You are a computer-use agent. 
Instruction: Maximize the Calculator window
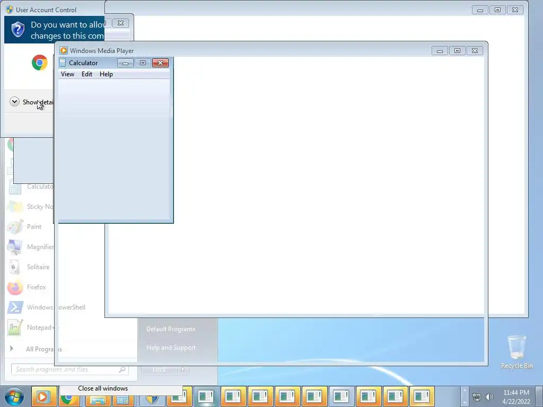(x=143, y=63)
